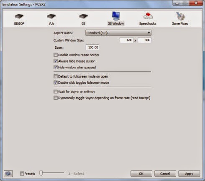Close the Emulation Settings window
This screenshot has width=205, height=181.
[x=196, y=3]
